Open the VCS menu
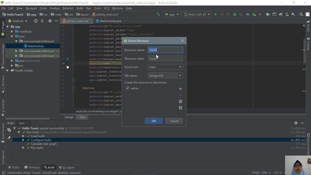This screenshot has height=175, width=311. click(106, 8)
